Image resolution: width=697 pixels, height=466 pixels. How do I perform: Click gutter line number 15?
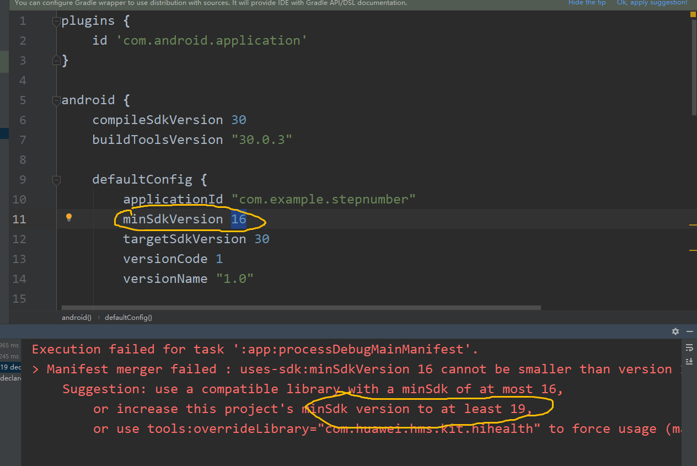(x=19, y=298)
